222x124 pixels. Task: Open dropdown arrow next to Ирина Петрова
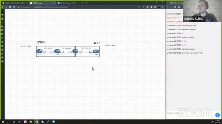point(181,18)
